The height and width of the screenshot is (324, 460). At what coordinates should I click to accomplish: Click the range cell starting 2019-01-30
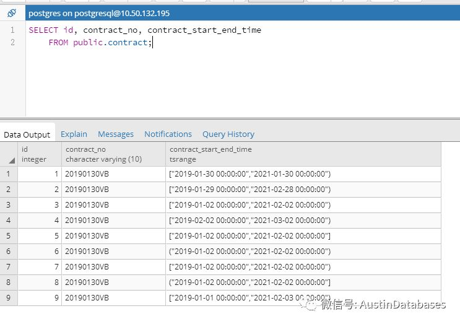303,174
